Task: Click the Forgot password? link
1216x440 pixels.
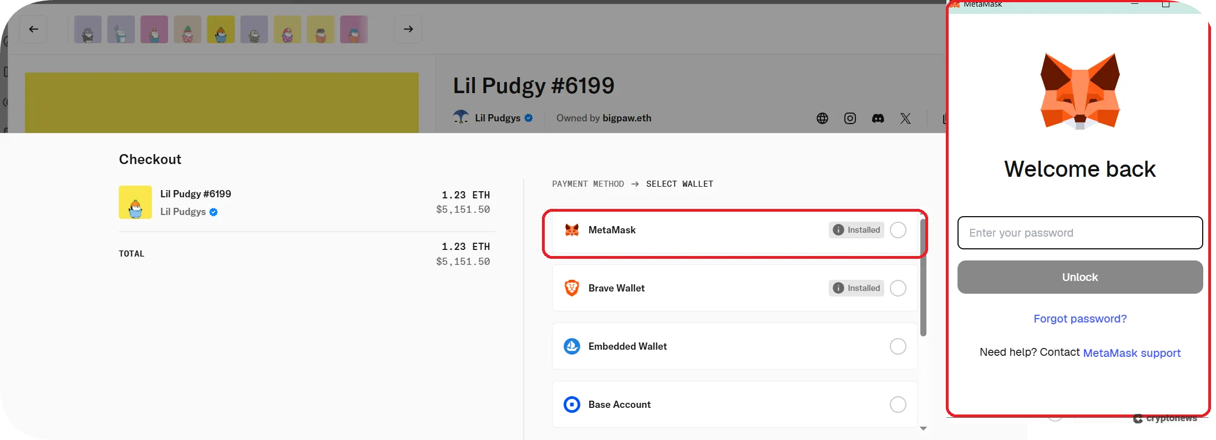Action: pos(1080,319)
